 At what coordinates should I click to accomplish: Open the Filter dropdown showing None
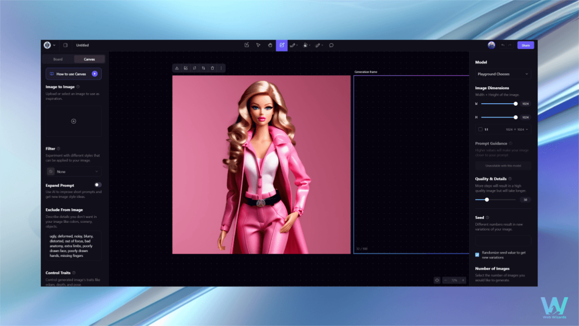coord(74,172)
